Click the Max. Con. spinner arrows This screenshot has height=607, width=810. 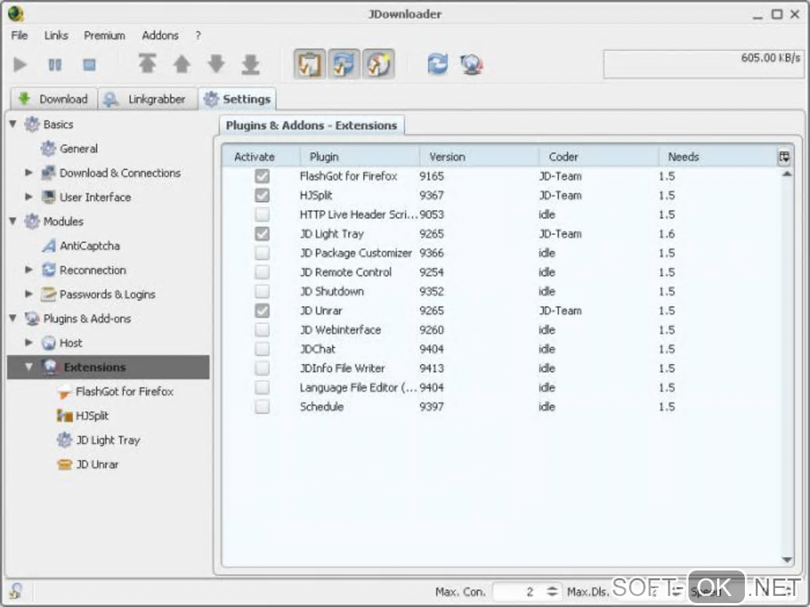click(552, 591)
